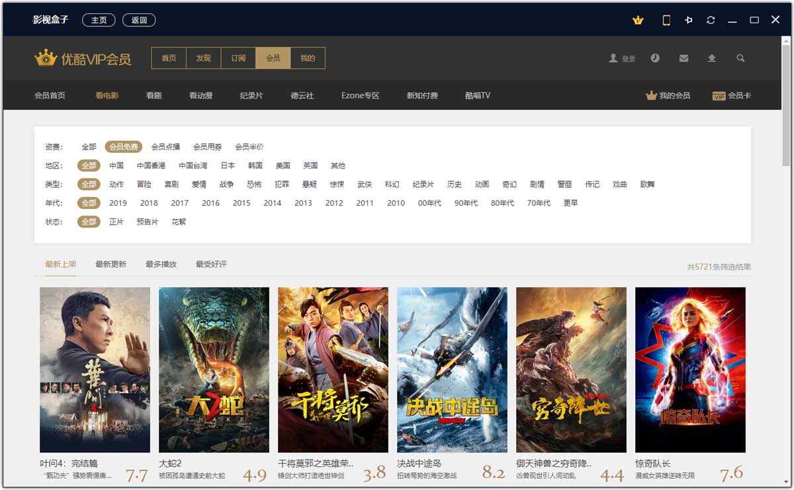Sort by 最新更新

[110, 265]
